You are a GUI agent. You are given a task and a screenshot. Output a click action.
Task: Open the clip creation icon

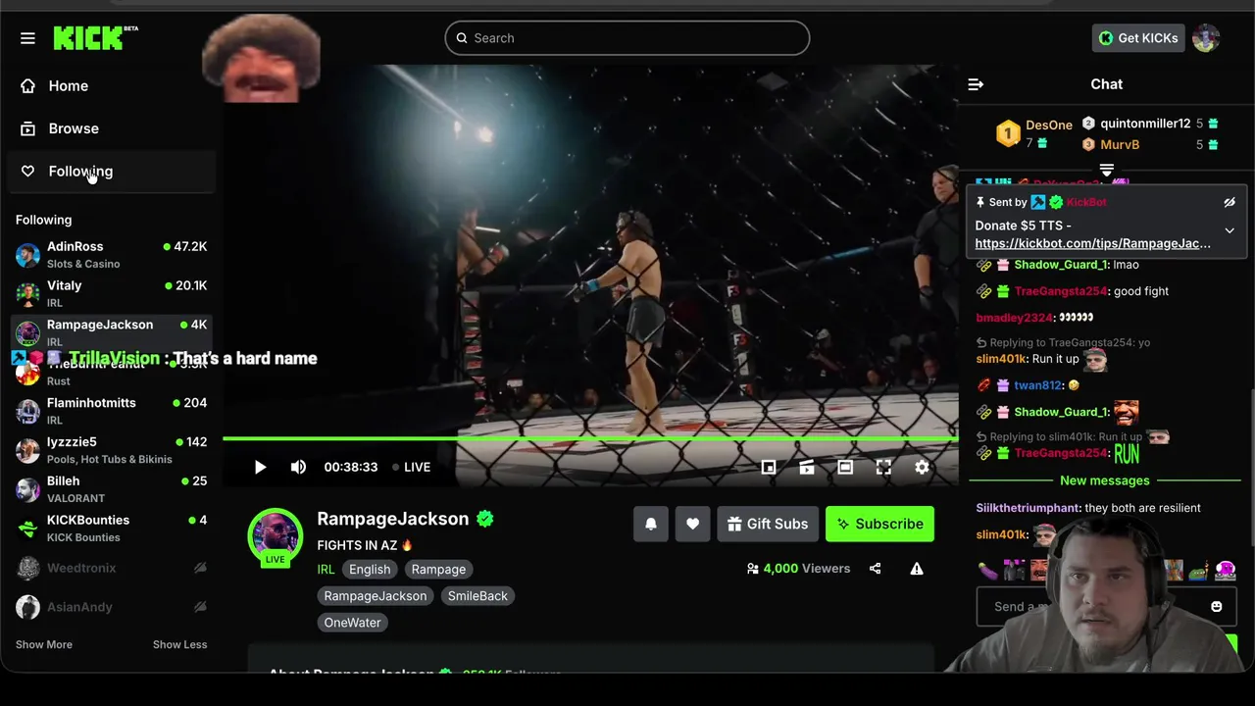(x=807, y=467)
